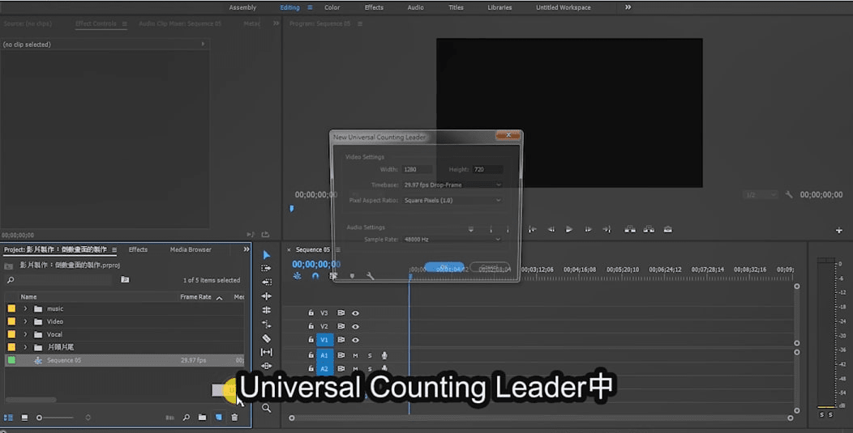Image resolution: width=853 pixels, height=433 pixels.
Task: Go to In point
Action: 533,230
